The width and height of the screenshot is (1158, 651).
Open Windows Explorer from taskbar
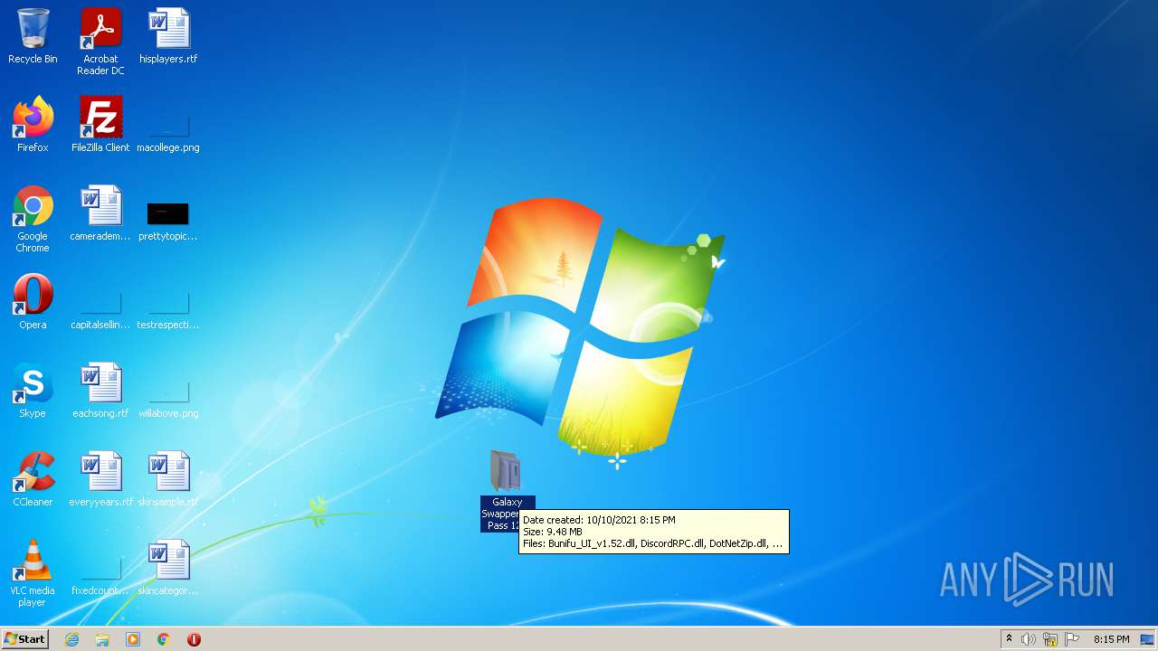(102, 639)
